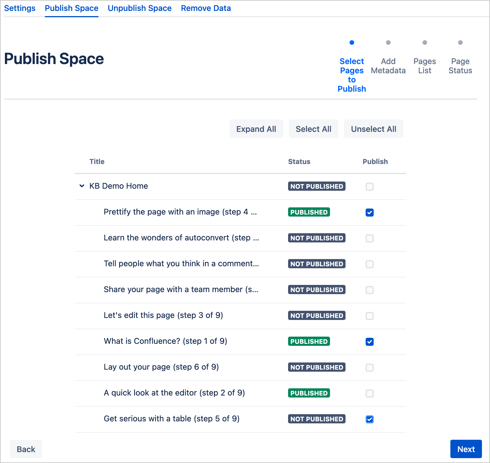Click the Select All button
Viewport: 490px width, 463px height.
313,129
